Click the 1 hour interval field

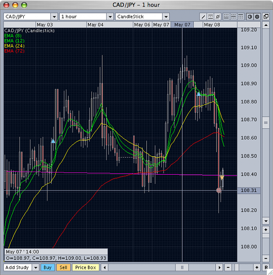[83, 17]
